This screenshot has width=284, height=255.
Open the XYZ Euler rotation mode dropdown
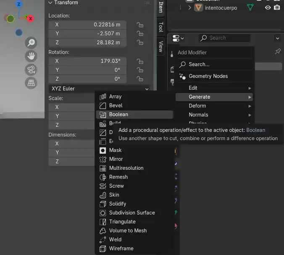[x=99, y=89]
